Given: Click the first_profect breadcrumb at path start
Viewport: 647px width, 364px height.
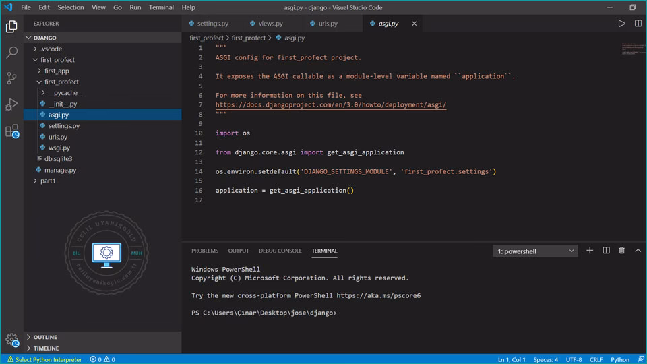Looking at the screenshot, I should pyautogui.click(x=206, y=38).
